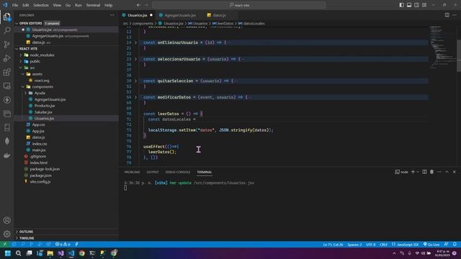The height and width of the screenshot is (259, 461).
Task: Toggle the secondary sidebar layout icon
Action: click(x=416, y=5)
